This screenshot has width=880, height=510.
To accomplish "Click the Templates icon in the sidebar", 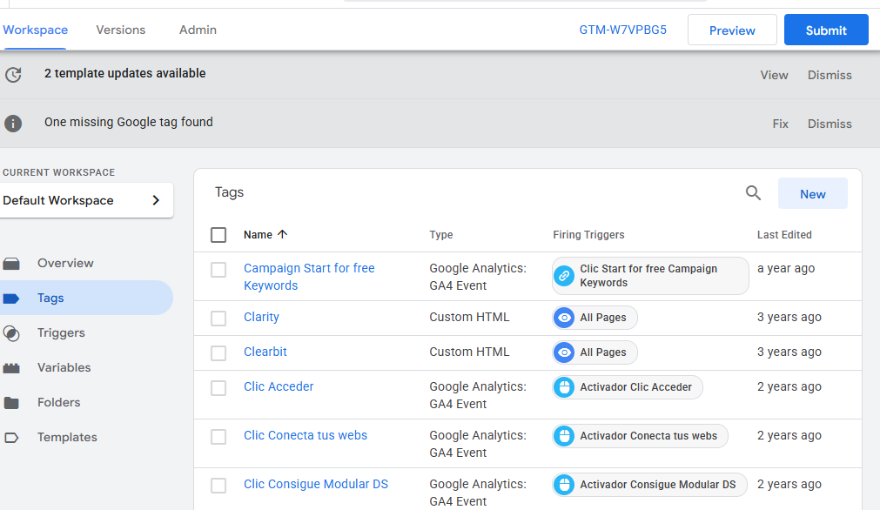I will (12, 438).
